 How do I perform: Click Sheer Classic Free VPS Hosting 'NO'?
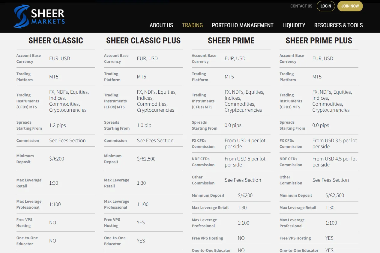[53, 222]
